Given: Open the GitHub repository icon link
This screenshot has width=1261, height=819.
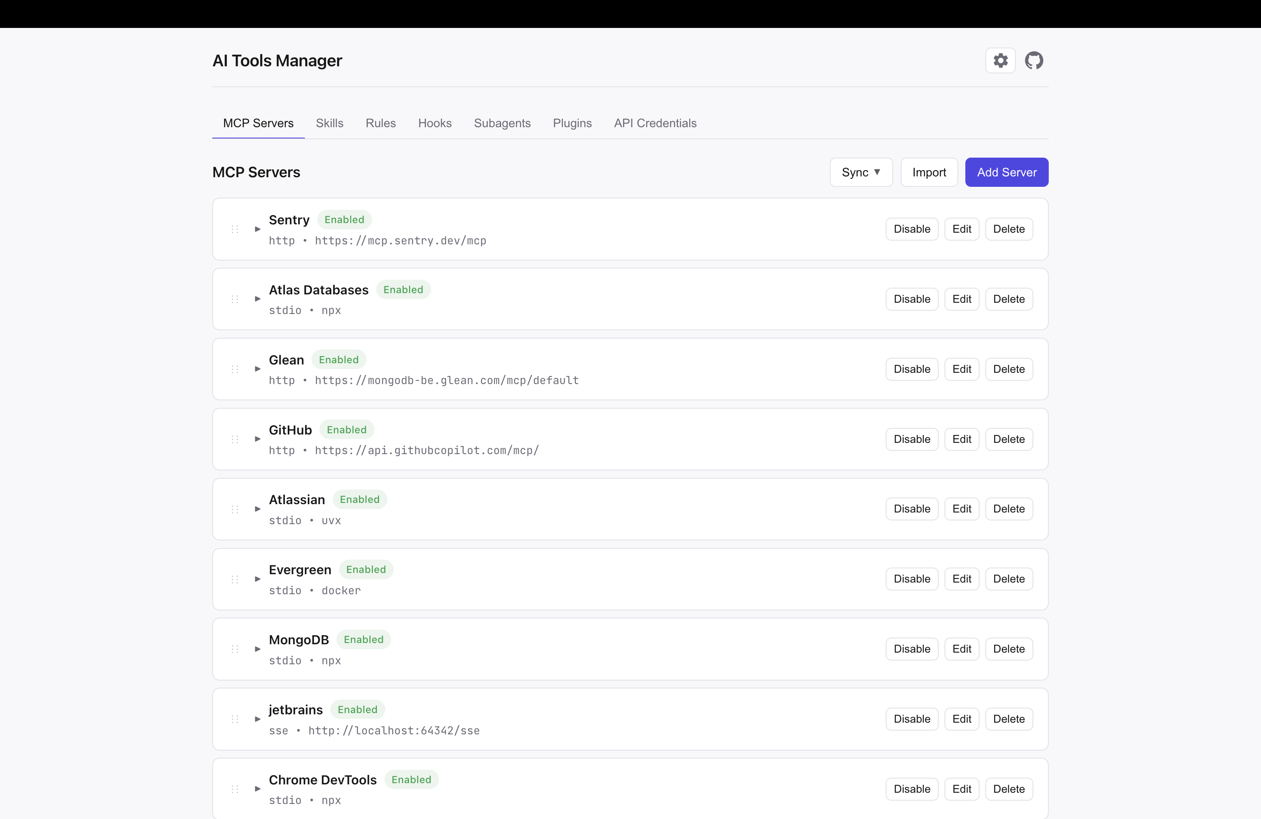Looking at the screenshot, I should click(x=1034, y=60).
